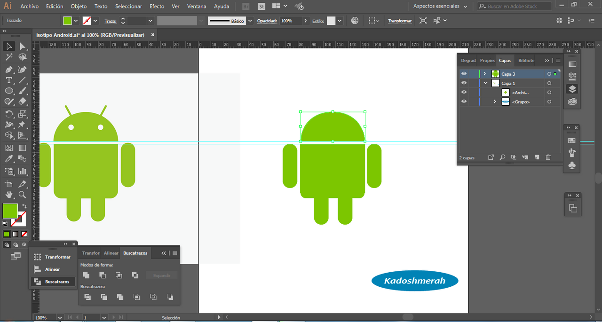Choose the Column Graph tool
602x322 pixels.
[23, 171]
